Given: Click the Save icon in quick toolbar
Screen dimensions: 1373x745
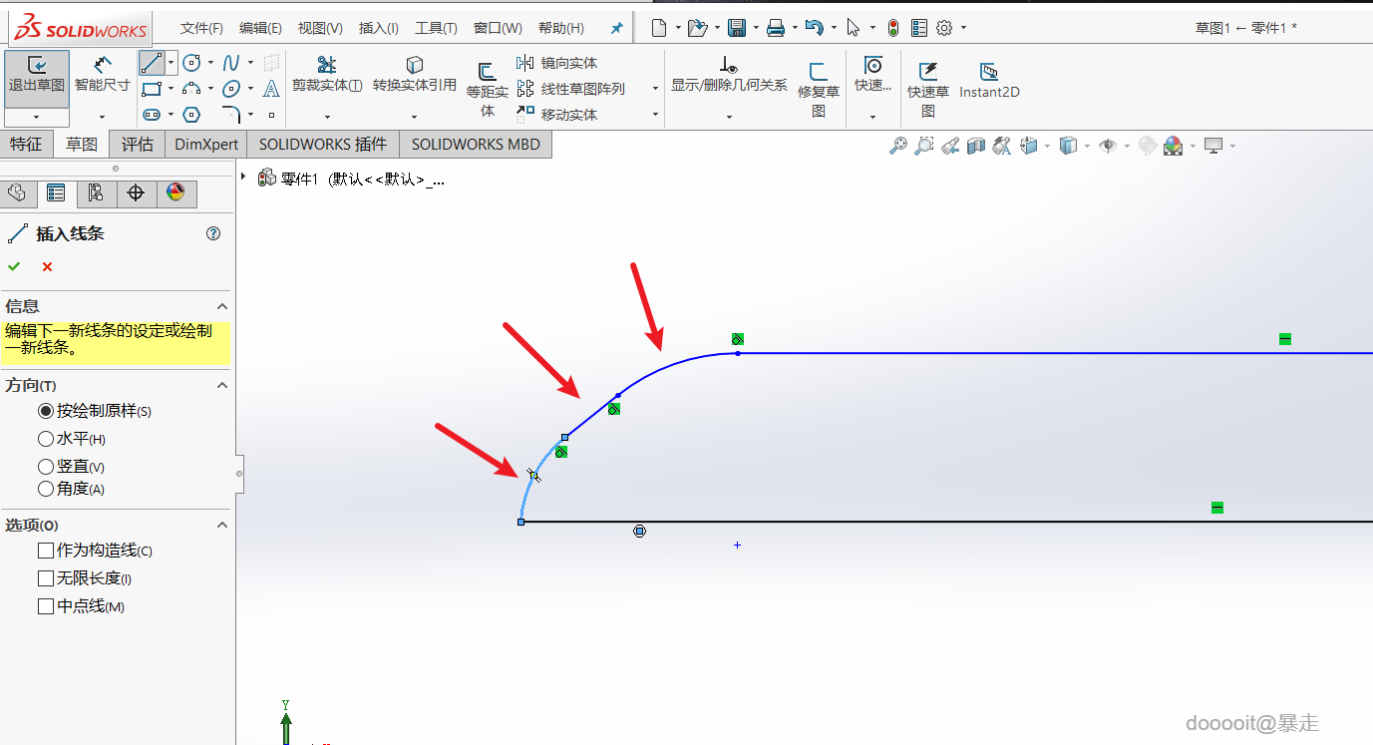Looking at the screenshot, I should pos(737,28).
